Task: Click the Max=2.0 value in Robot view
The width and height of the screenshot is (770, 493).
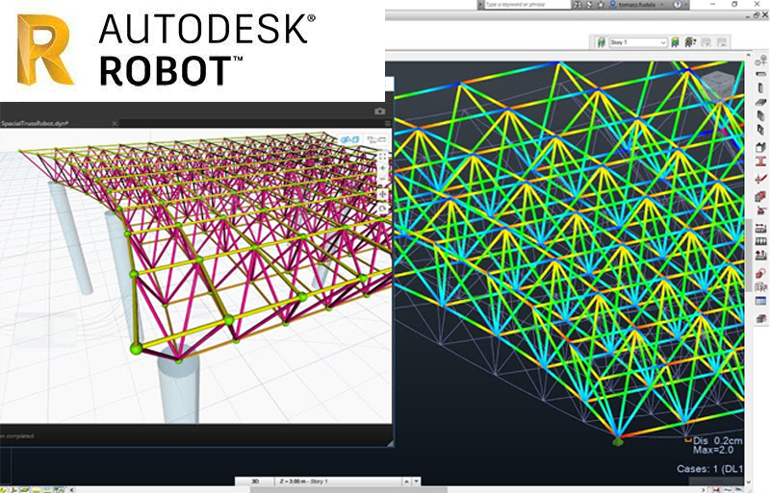Action: [x=713, y=450]
